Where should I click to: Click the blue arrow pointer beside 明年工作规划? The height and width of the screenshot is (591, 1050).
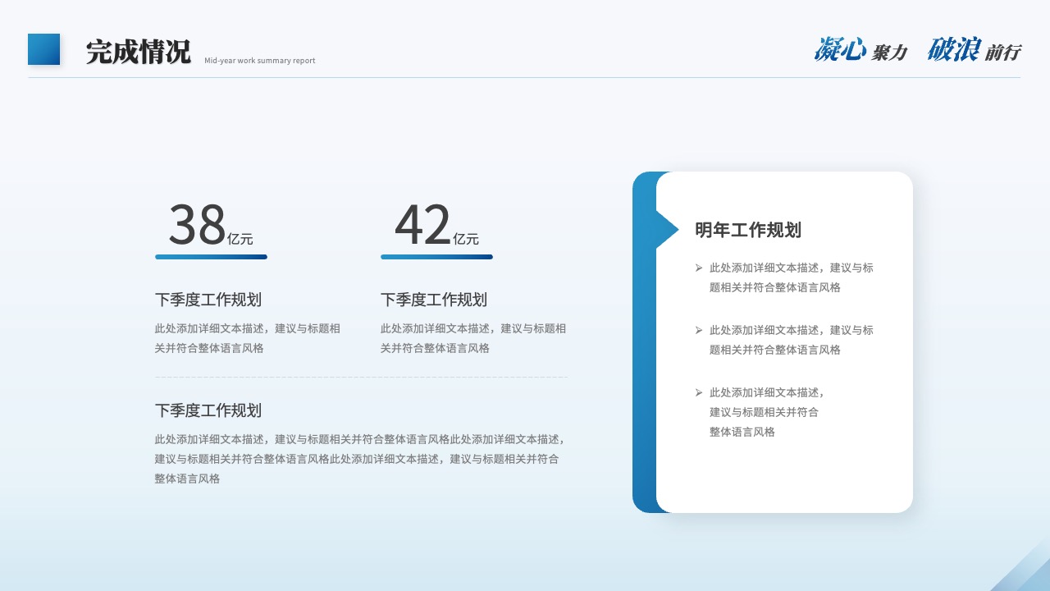(x=668, y=230)
